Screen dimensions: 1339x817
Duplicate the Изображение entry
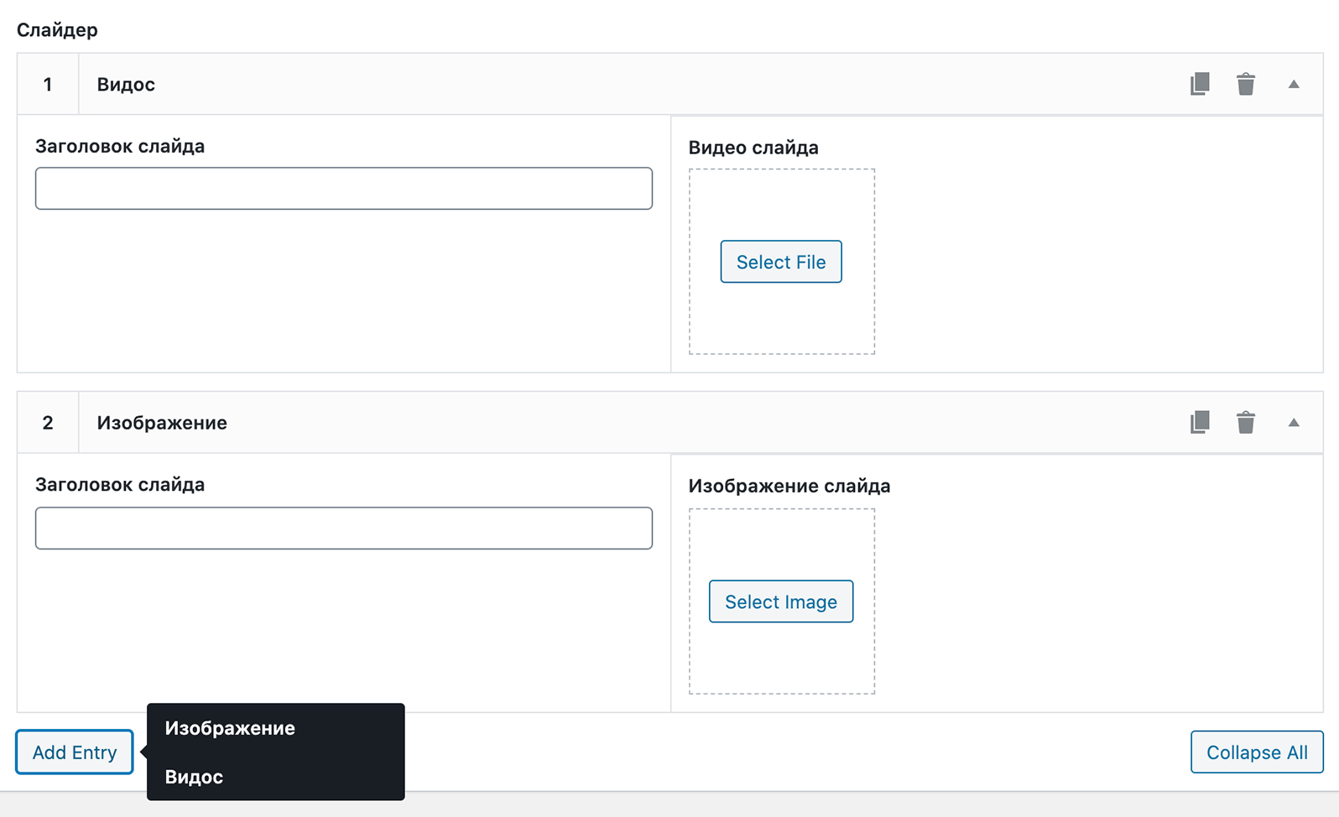(1200, 423)
